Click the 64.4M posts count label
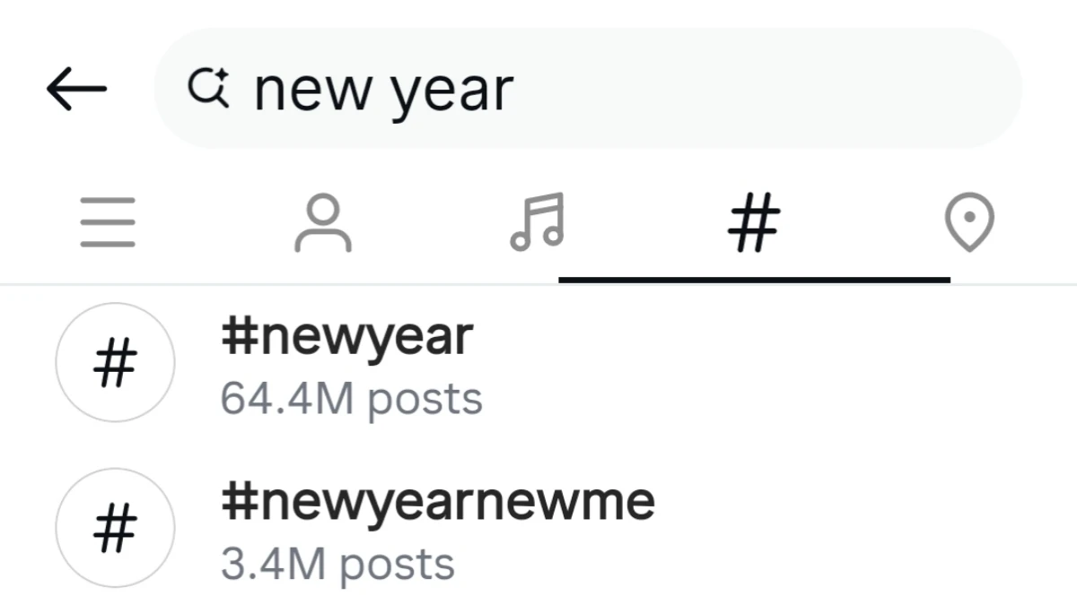The height and width of the screenshot is (605, 1077). tap(352, 397)
